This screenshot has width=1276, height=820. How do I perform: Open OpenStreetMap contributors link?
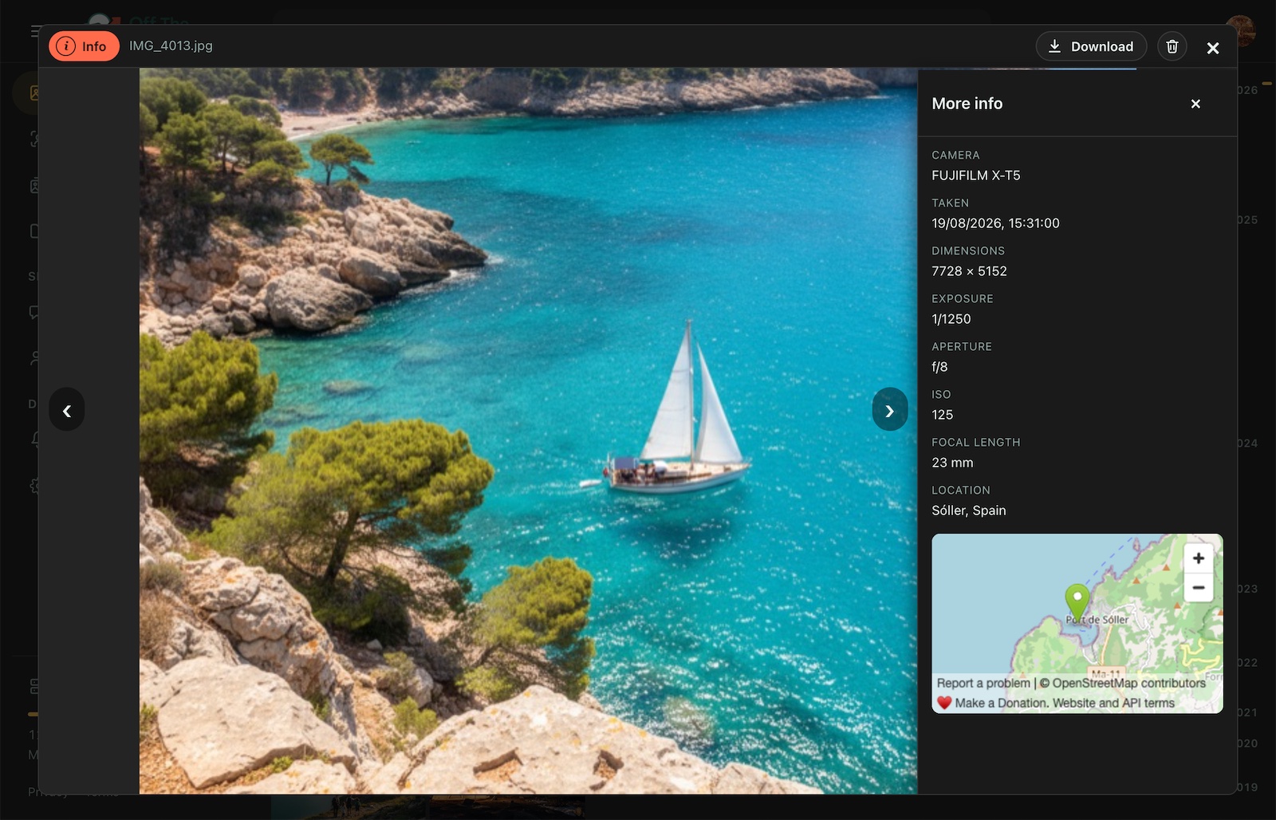[1128, 684]
